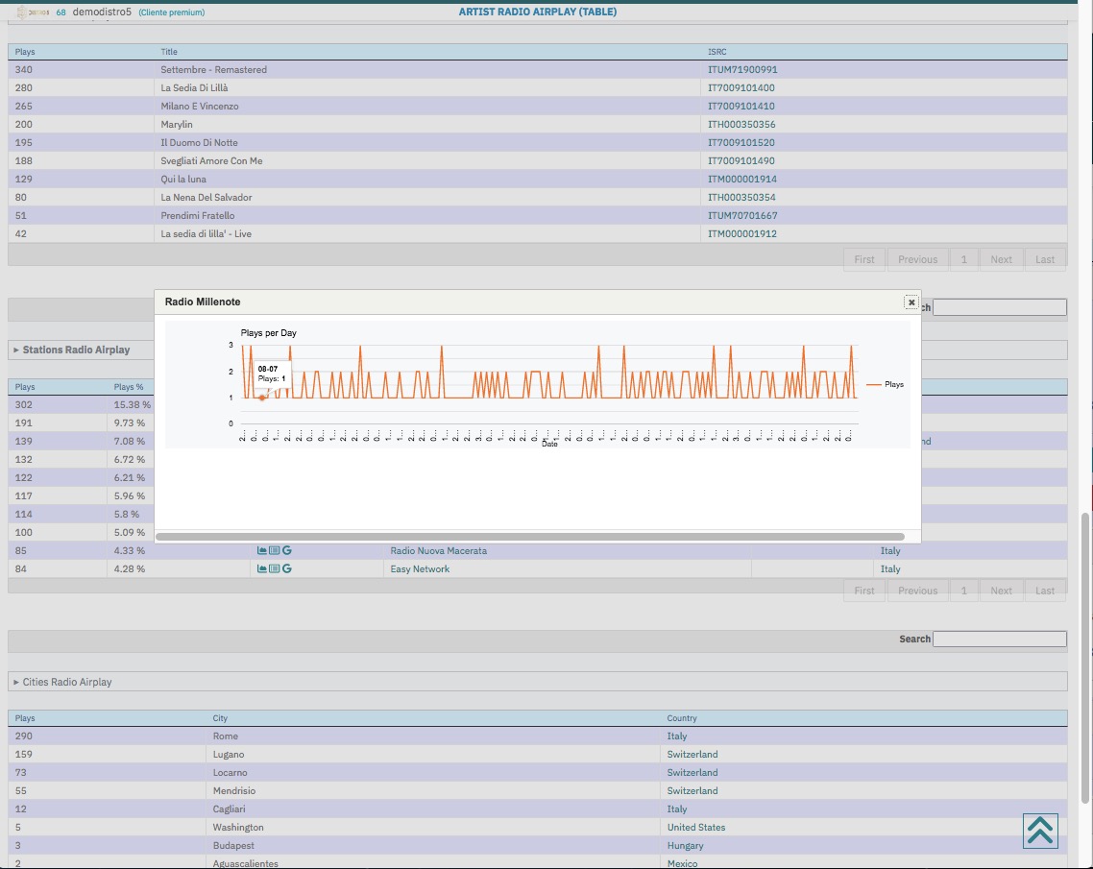
Task: Open ISRC link IT7009101410
Action: pos(741,106)
